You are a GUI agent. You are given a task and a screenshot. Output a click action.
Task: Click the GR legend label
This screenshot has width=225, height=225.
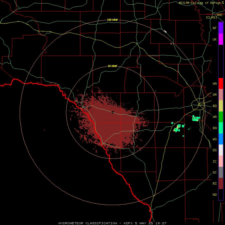click(x=214, y=95)
